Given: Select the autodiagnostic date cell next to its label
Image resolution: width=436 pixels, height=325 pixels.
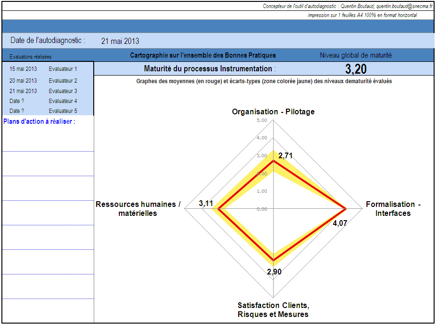Looking at the screenshot, I should pyautogui.click(x=120, y=41).
